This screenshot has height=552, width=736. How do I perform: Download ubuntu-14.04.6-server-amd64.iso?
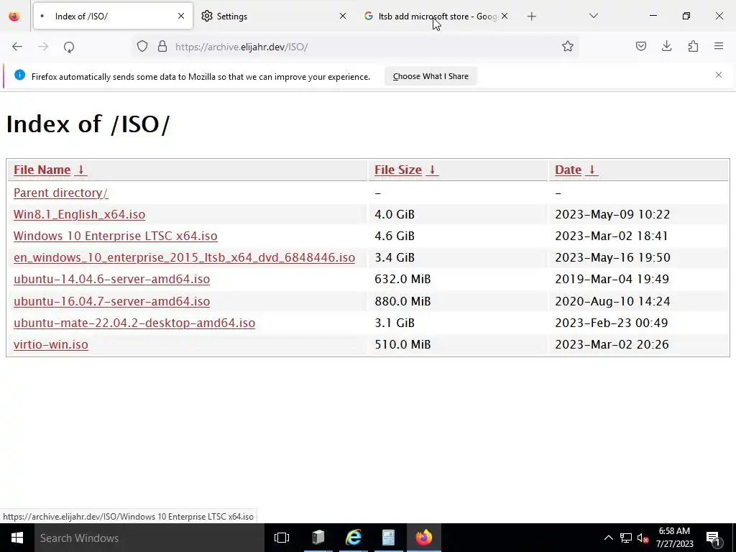coord(111,280)
